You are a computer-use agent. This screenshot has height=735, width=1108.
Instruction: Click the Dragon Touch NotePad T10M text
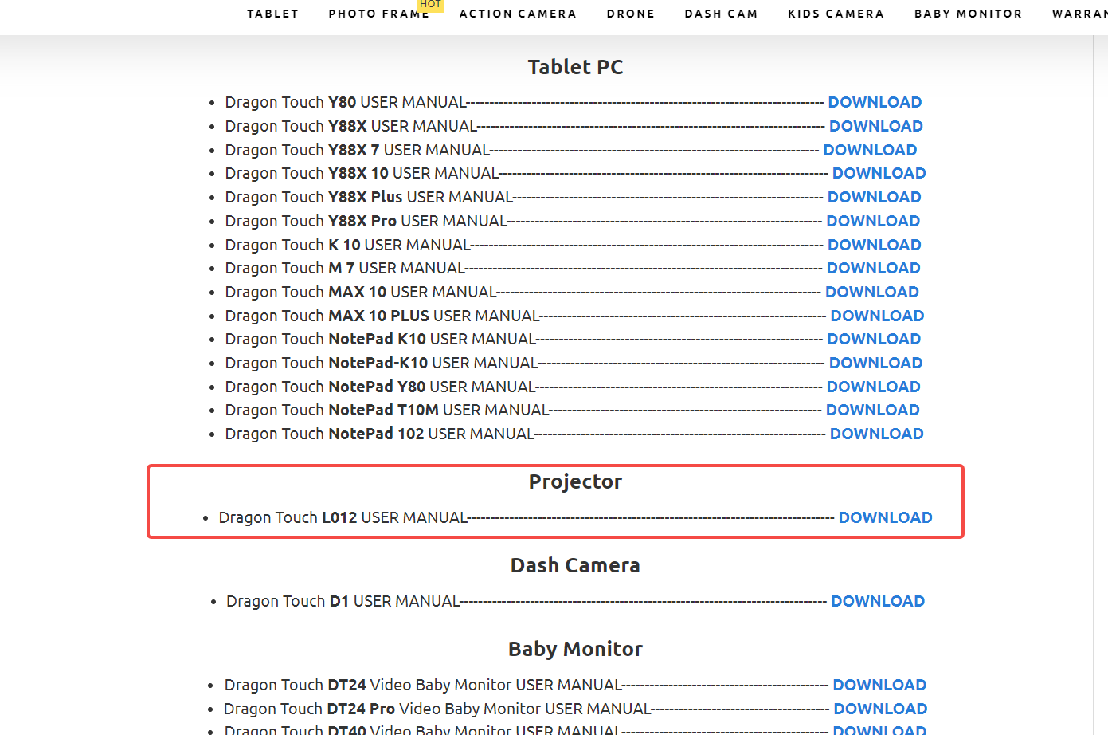(x=332, y=410)
